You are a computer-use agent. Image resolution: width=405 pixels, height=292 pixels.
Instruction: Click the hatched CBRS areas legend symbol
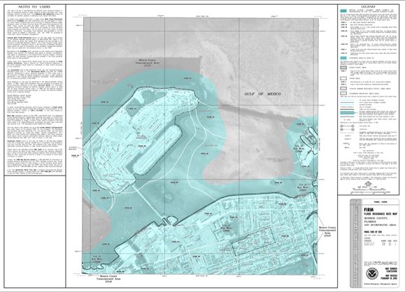(x=343, y=89)
